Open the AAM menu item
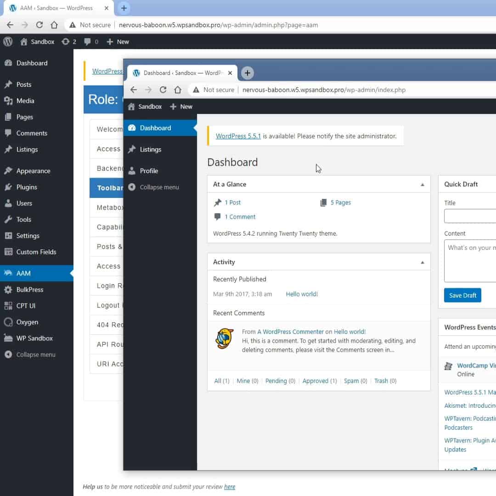The height and width of the screenshot is (496, 496). [x=37, y=273]
